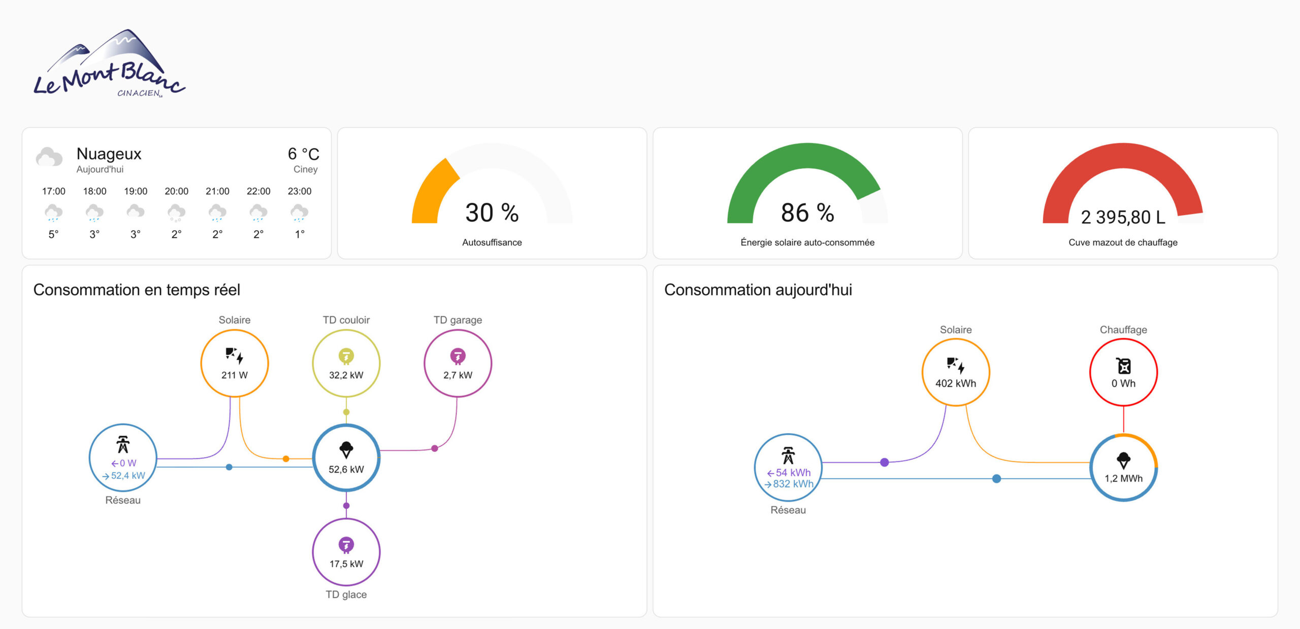Viewport: 1300px width, 629px height.
Task: Click the cloudy weather icon beside Nuageux
Action: pos(49,157)
